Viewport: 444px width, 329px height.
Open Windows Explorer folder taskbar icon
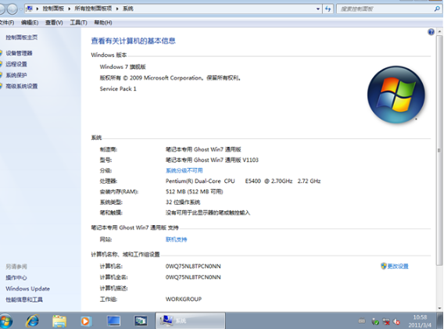click(59, 321)
